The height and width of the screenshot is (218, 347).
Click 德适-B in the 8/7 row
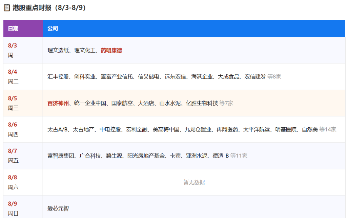(x=221, y=156)
